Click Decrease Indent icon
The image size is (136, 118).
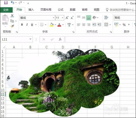tap(94, 24)
